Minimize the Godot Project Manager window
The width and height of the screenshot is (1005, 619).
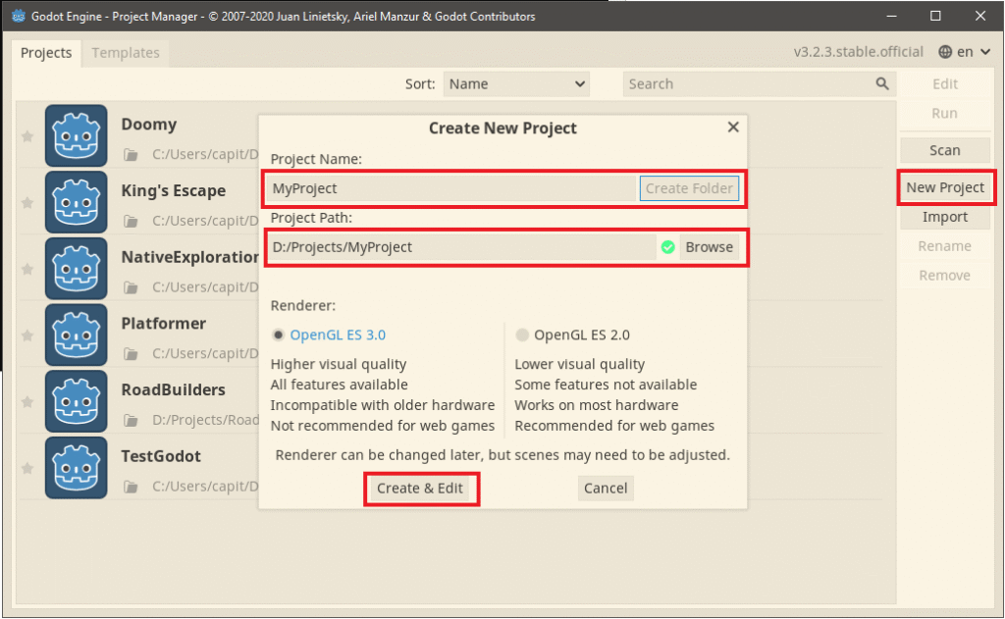click(x=891, y=16)
